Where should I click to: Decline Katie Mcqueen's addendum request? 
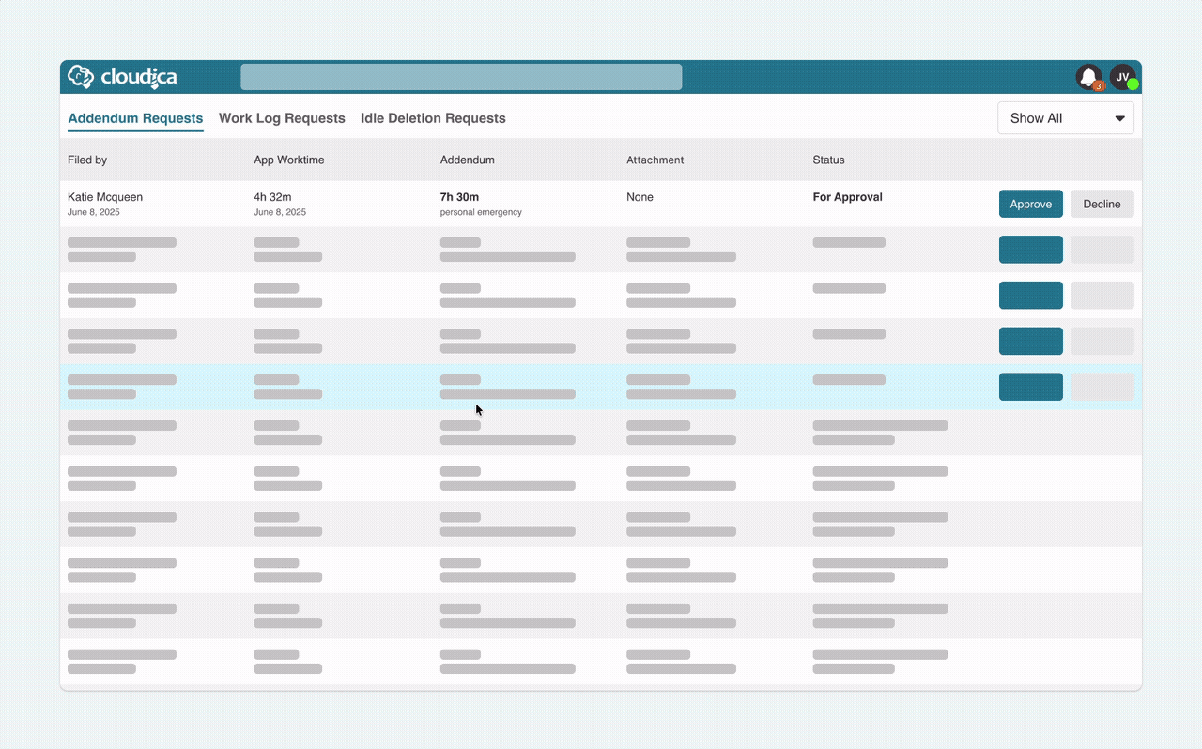coord(1102,204)
